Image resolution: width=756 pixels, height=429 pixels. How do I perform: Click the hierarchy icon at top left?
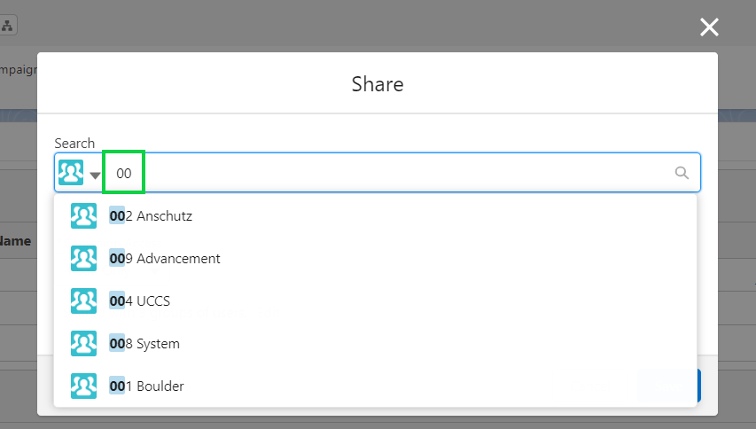[7, 26]
